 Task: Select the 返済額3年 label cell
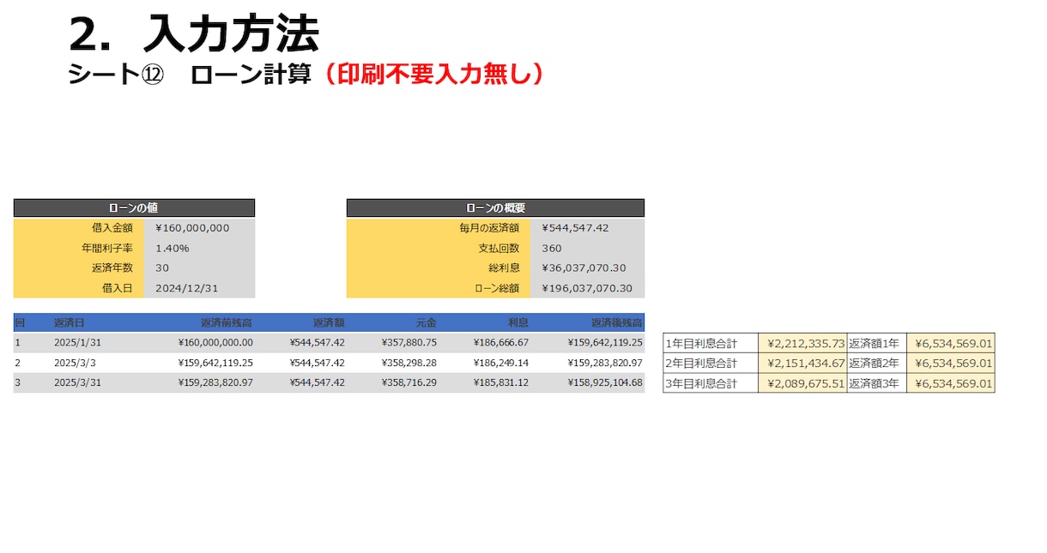[x=877, y=383]
